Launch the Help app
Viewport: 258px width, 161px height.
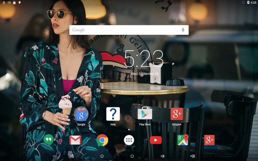[113, 114]
